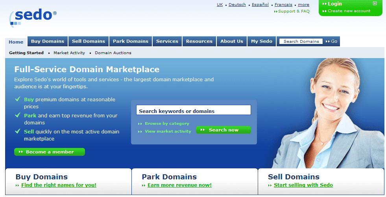Open the Services menu
Viewport: 386px width, 197px height.
tap(167, 41)
